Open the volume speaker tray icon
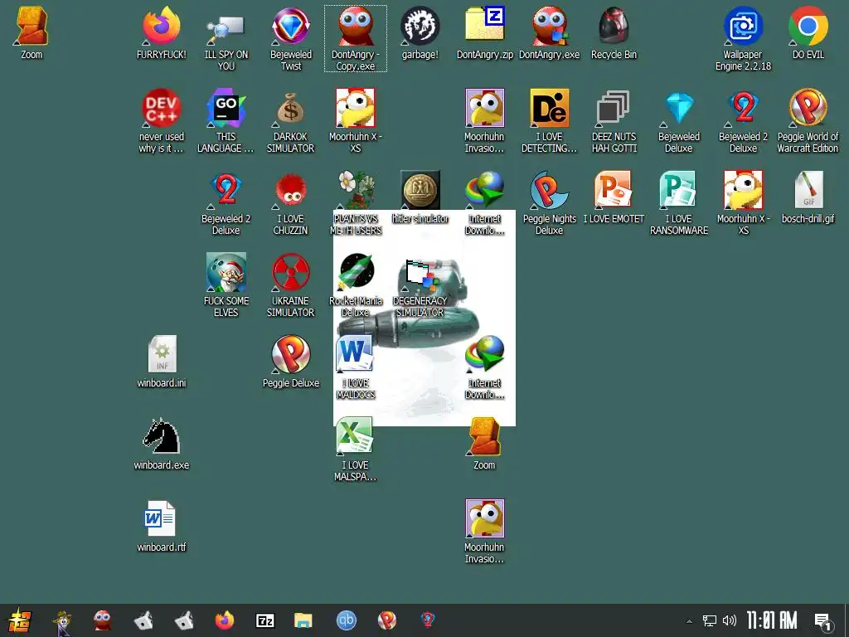Screen dimensions: 849x637 tap(730, 620)
